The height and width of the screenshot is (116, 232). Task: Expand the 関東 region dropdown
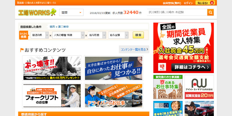coord(71,12)
